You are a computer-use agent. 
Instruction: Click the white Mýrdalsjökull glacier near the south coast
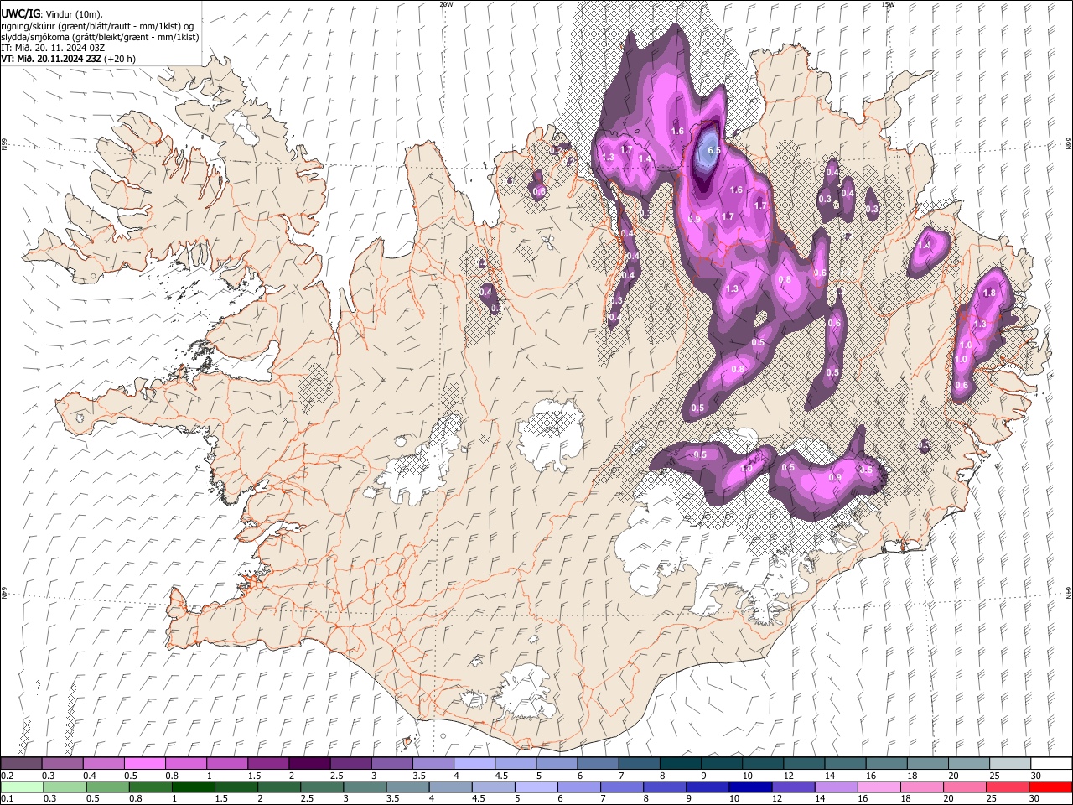point(524,692)
